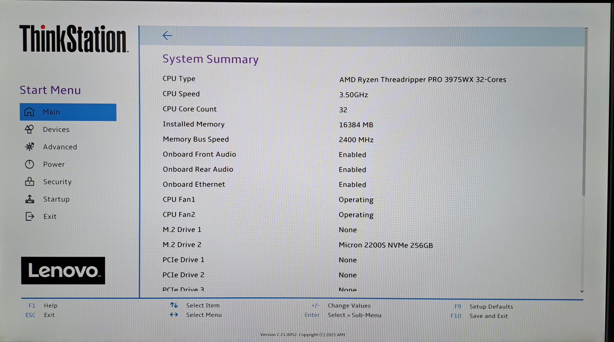The height and width of the screenshot is (342, 614).
Task: Click AMD Ryzen Threadripper PRO 3975WX value
Action: [x=423, y=80]
